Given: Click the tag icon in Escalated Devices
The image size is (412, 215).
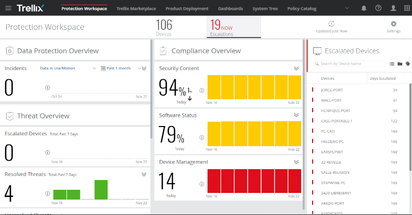Looking at the screenshot, I should pos(408,64).
